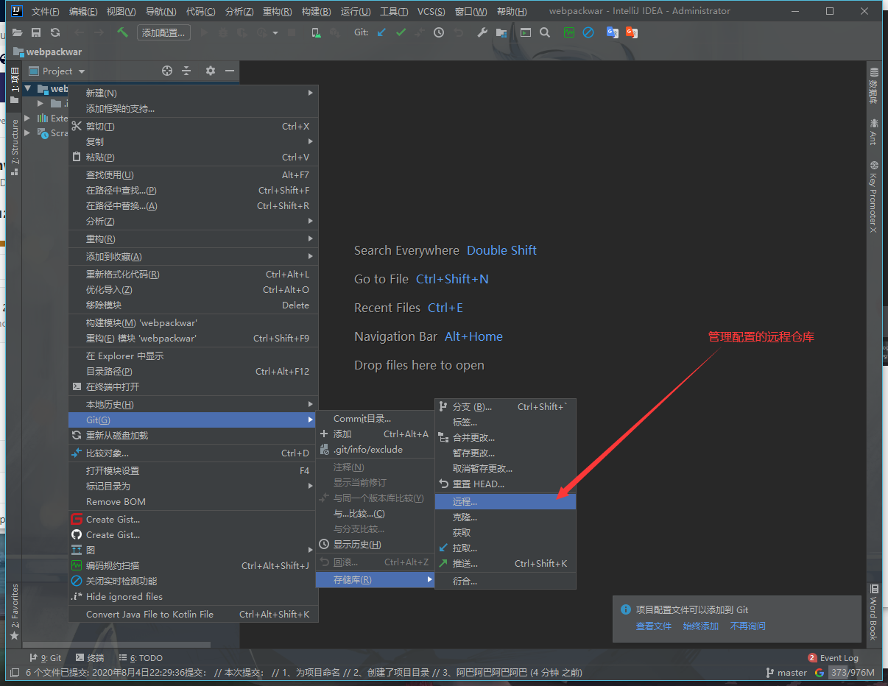Open Git show history clock icon
The image size is (888, 686).
pos(439,32)
